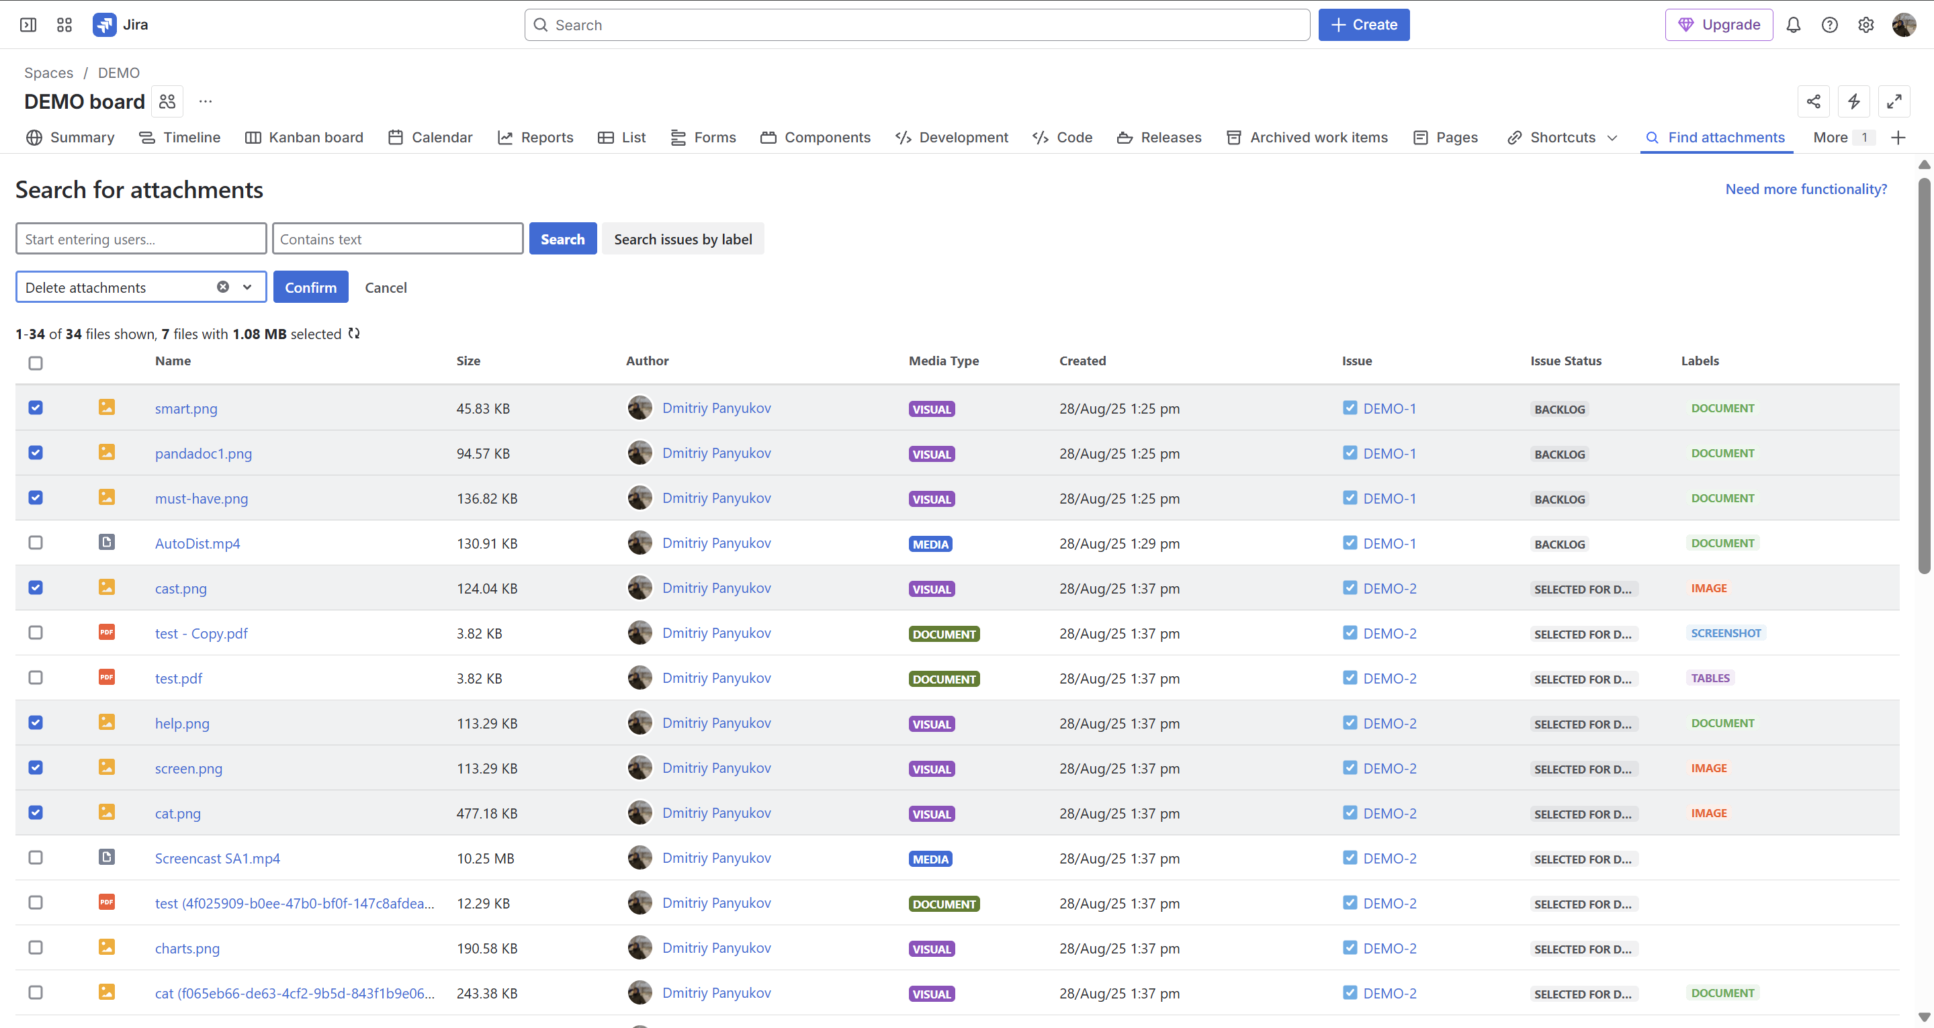Click the notifications bell icon
1934x1028 pixels.
(x=1793, y=25)
